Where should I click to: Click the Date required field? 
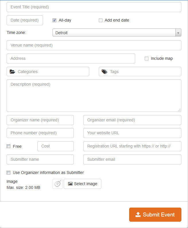[25, 20]
